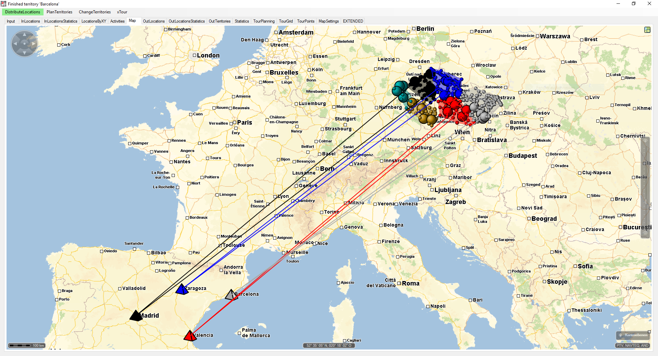Pan the map right with compass arrow
The height and width of the screenshot is (356, 658).
pyautogui.click(x=34, y=44)
